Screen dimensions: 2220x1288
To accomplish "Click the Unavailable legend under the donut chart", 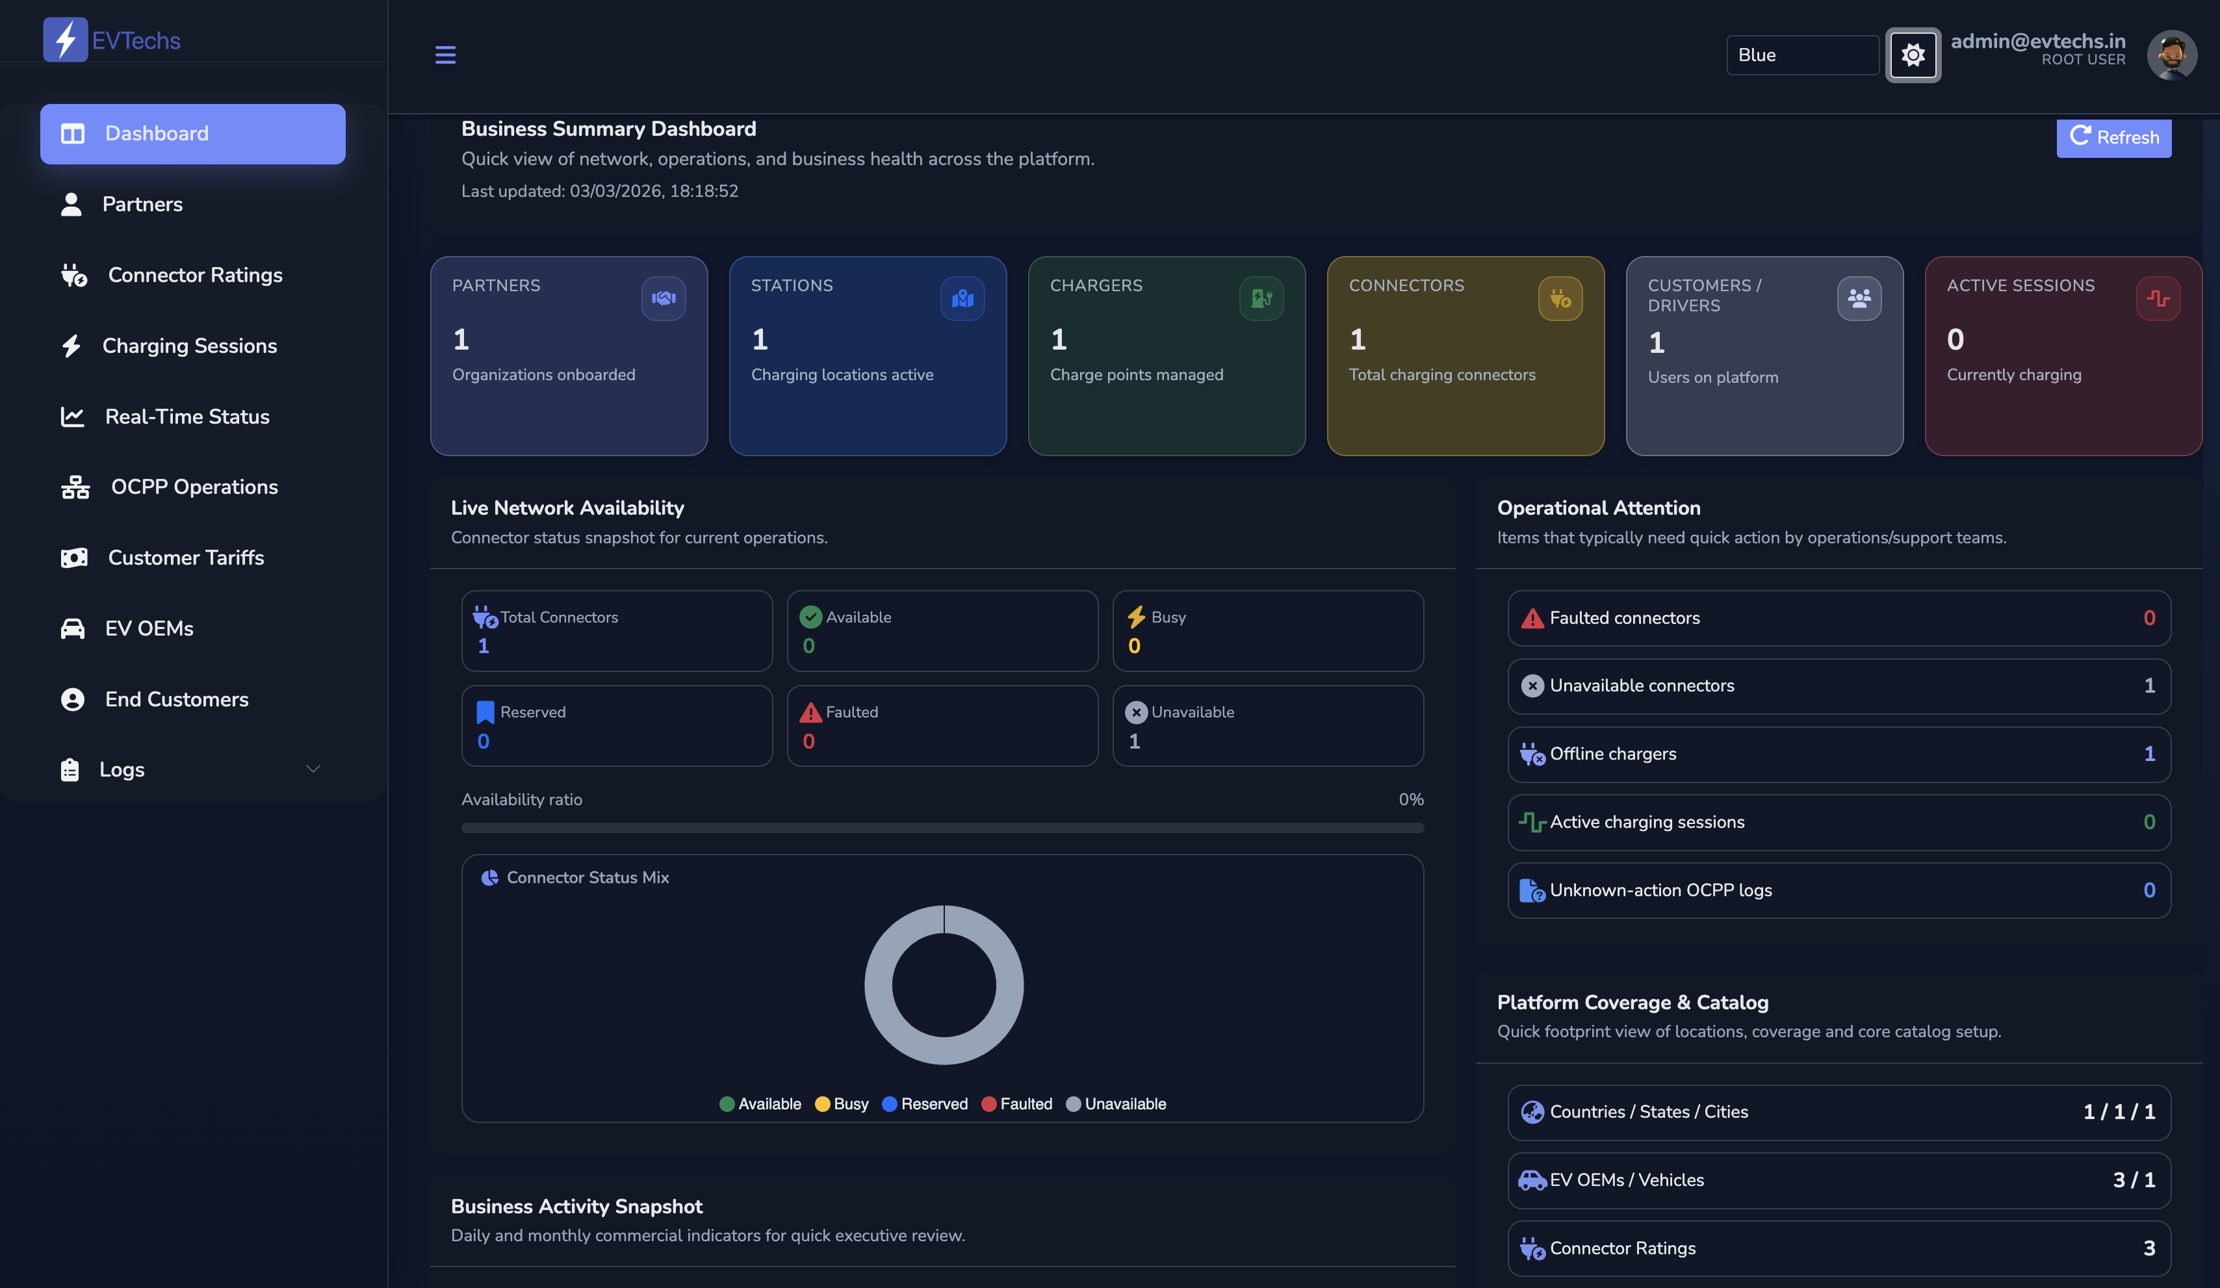I will tap(1115, 1103).
